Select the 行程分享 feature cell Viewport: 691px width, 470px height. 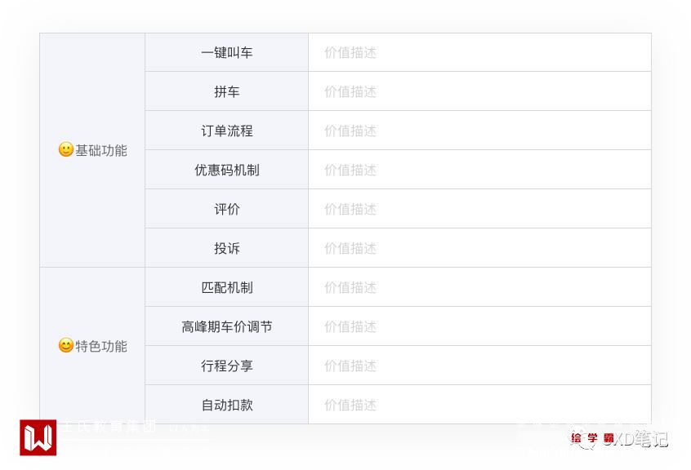pos(227,366)
